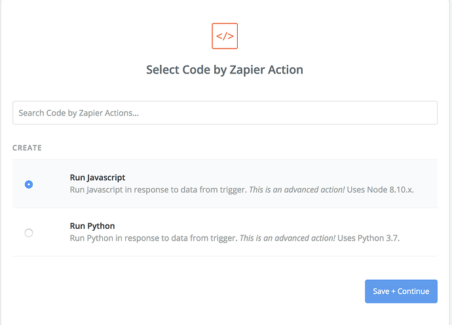Screen dimensions: 452x325
Task: Click the Code by Zapier brackets icon
Action: tap(225, 36)
